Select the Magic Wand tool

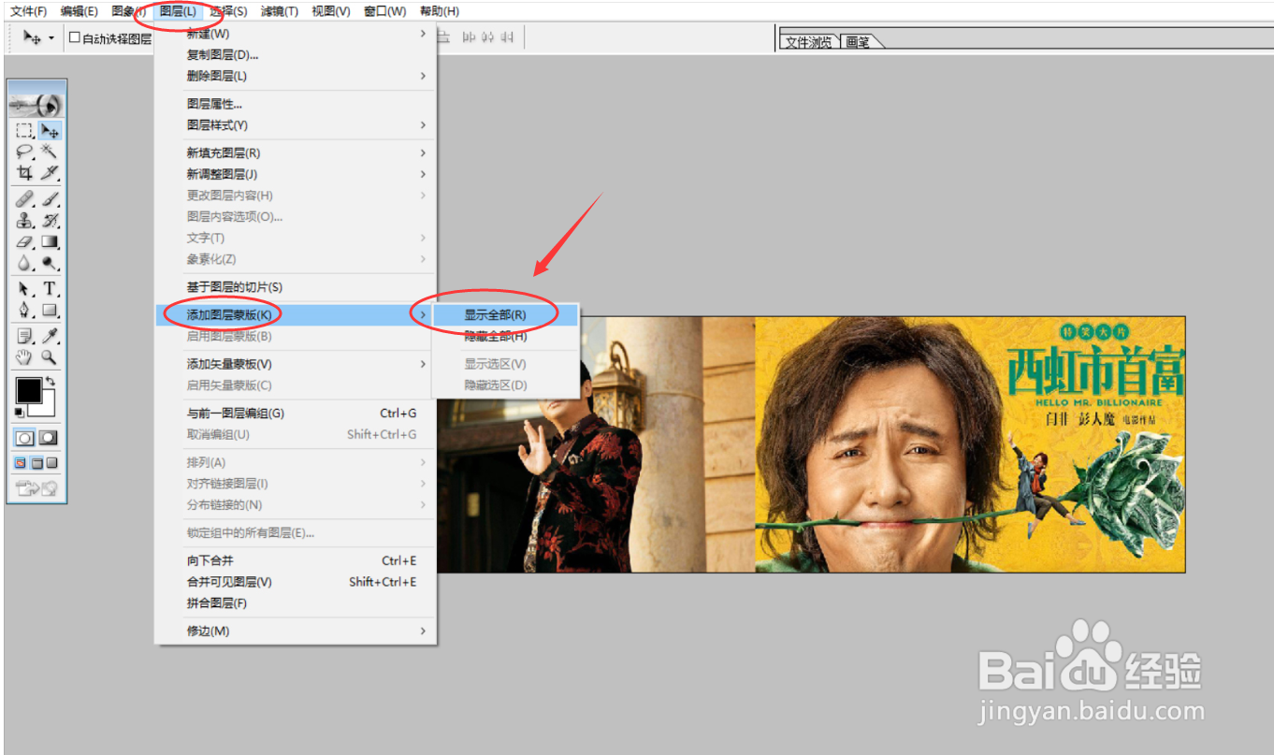50,152
